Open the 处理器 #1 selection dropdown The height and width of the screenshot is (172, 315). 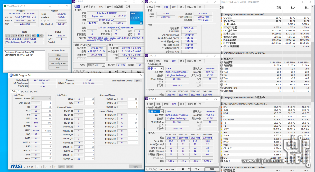(96, 65)
